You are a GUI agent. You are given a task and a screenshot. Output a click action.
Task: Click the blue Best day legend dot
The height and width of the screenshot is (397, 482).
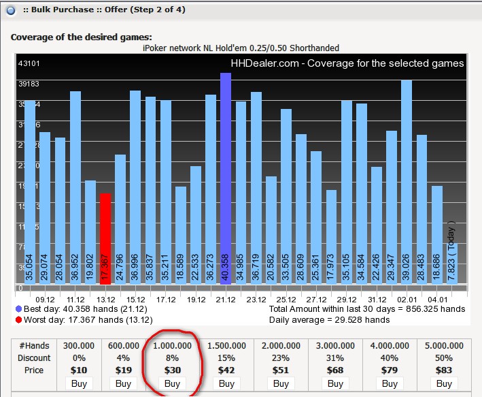pyautogui.click(x=18, y=309)
